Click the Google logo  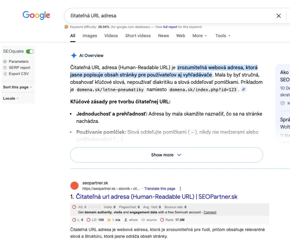(x=36, y=15)
